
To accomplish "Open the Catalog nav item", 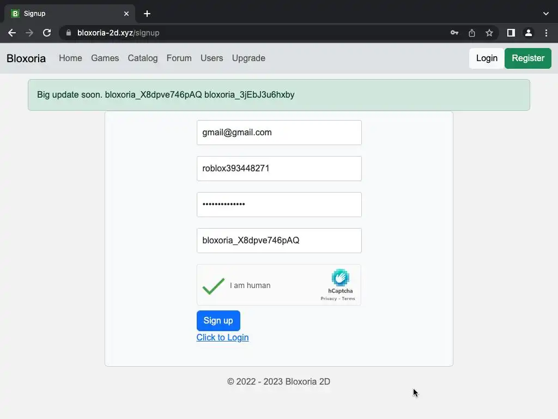I will pos(143,58).
